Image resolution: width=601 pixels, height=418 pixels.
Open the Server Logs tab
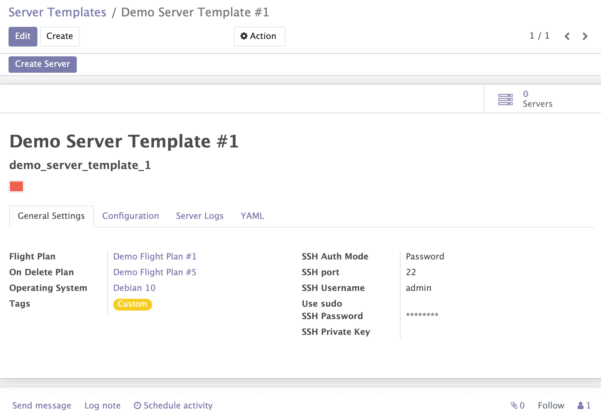click(200, 216)
